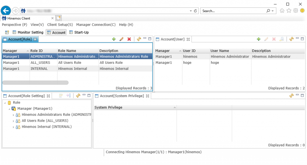Open the address bar dropdown arrow

(x=191, y=11)
